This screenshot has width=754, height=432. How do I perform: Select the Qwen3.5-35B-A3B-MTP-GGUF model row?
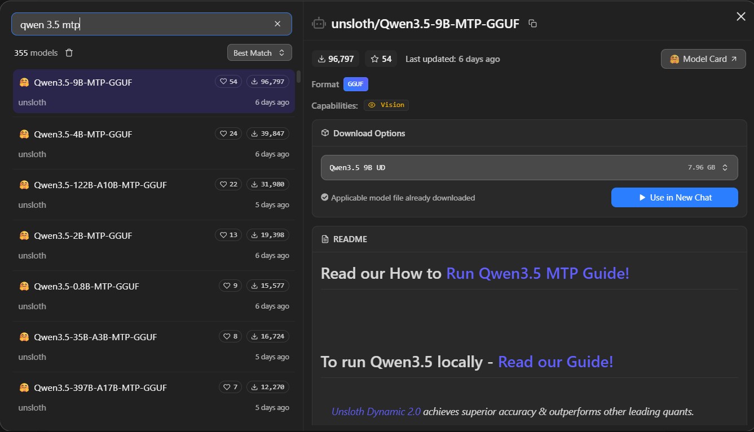[x=153, y=346]
